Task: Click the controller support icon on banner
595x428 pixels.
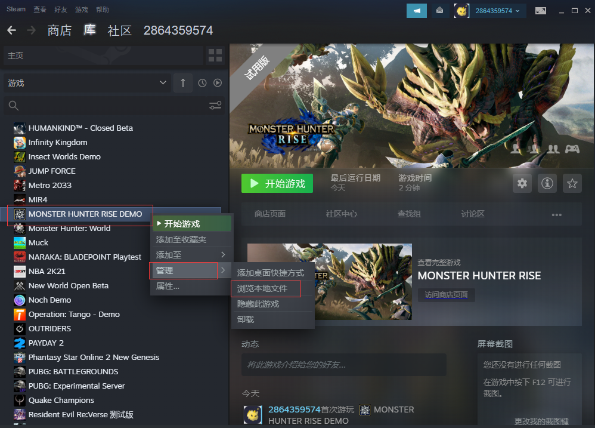Action: [572, 149]
